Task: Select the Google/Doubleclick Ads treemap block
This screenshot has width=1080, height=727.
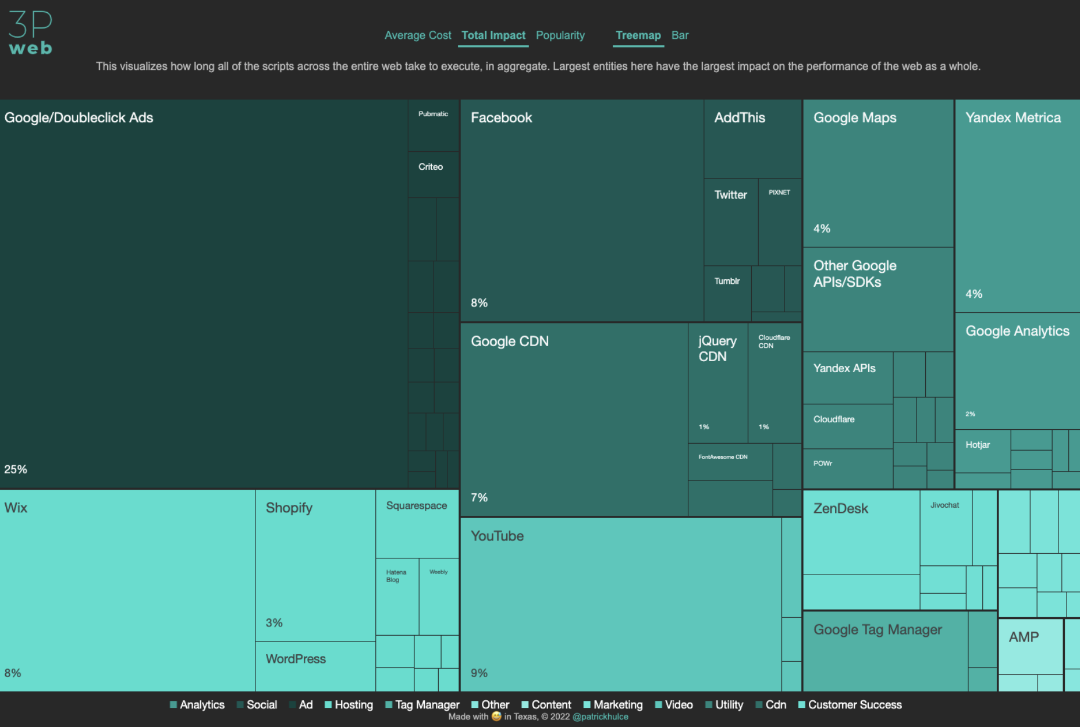Action: point(204,294)
